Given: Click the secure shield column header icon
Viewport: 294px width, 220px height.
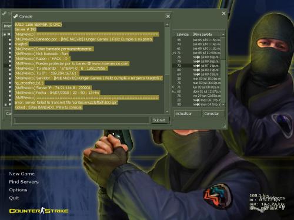Looking at the screenshot, I should click(x=9, y=35).
